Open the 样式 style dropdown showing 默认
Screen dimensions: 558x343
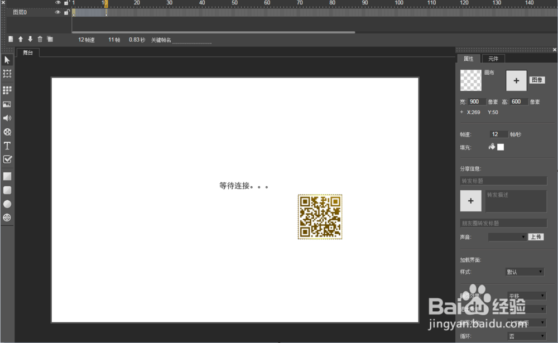(x=524, y=272)
